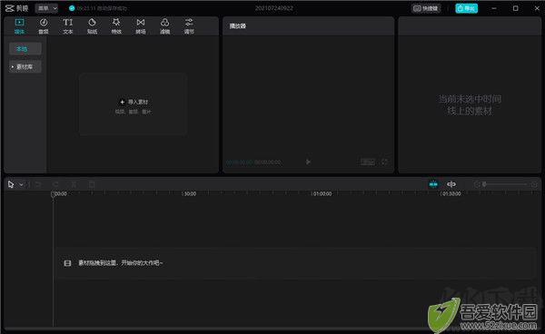Click the delete clip icon
The height and width of the screenshot is (334, 545).
pyautogui.click(x=92, y=184)
